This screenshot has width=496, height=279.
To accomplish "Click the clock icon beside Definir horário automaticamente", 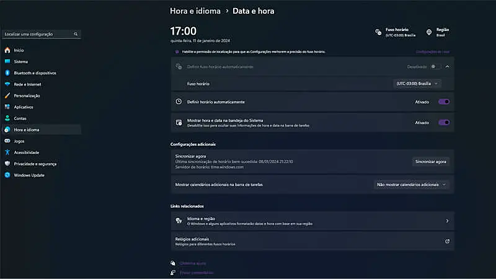I will point(179,102).
